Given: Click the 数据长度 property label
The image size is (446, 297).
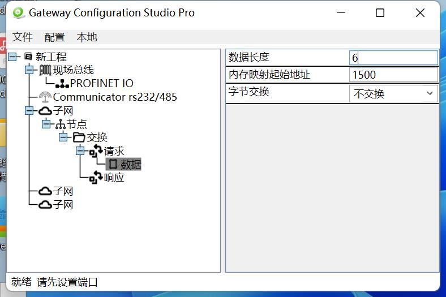Looking at the screenshot, I should coord(249,57).
